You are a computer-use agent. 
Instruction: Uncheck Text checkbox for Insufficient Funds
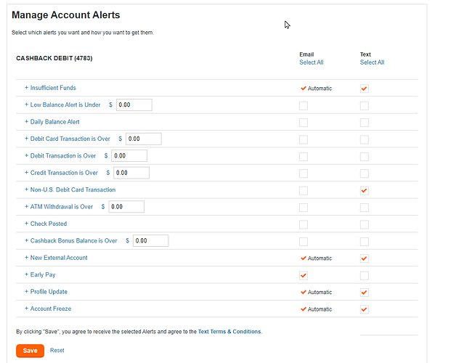tap(365, 89)
